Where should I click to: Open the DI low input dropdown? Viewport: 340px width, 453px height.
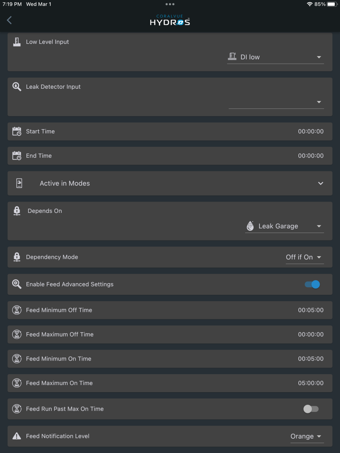tap(275, 57)
